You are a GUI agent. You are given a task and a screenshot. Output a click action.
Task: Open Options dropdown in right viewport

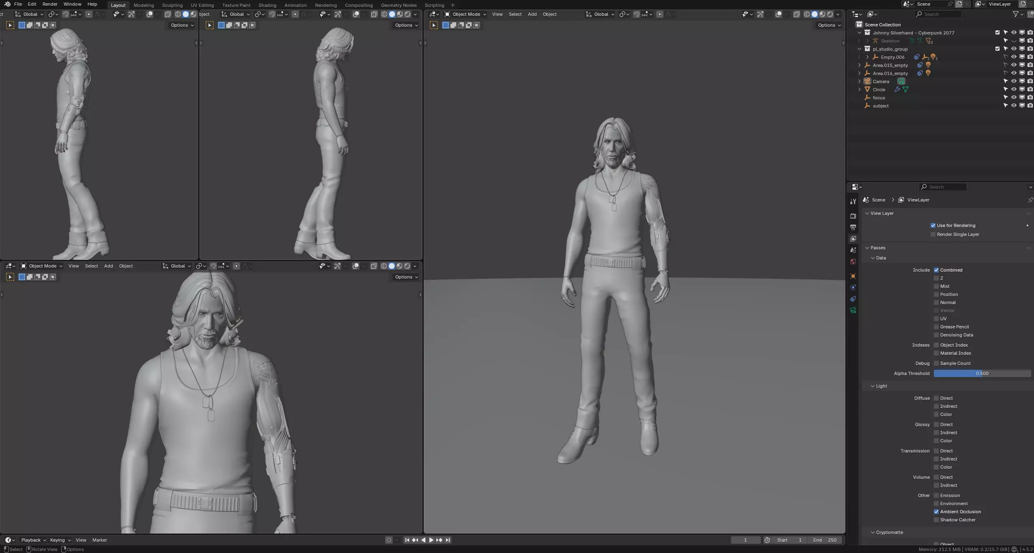click(x=829, y=25)
